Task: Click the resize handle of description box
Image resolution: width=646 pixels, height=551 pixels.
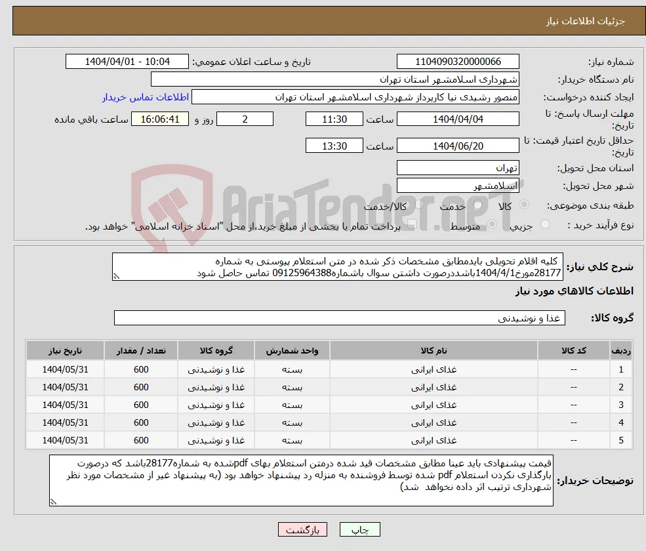Action: coord(116,277)
